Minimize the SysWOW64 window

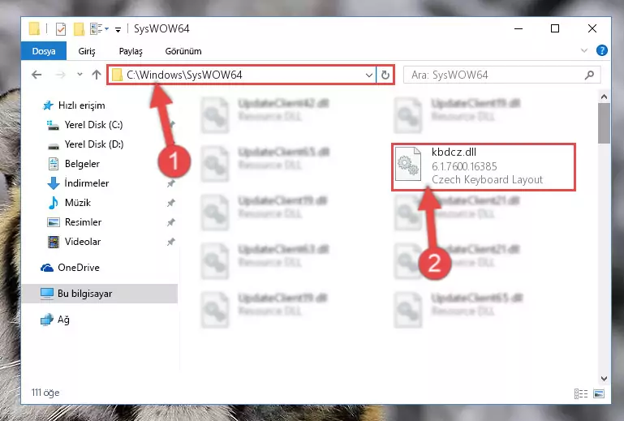click(x=519, y=28)
